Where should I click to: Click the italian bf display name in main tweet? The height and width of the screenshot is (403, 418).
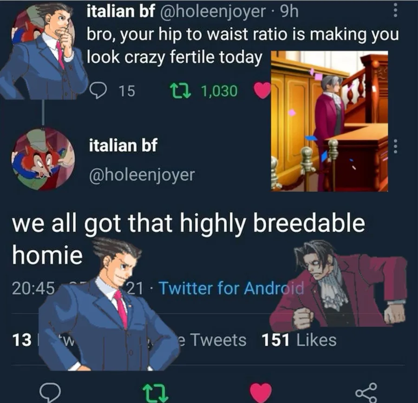point(123,145)
